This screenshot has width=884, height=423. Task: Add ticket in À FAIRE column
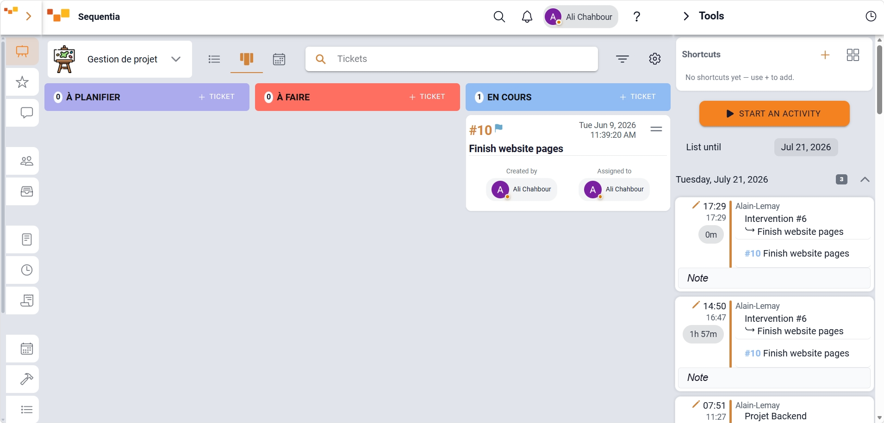[x=427, y=97]
